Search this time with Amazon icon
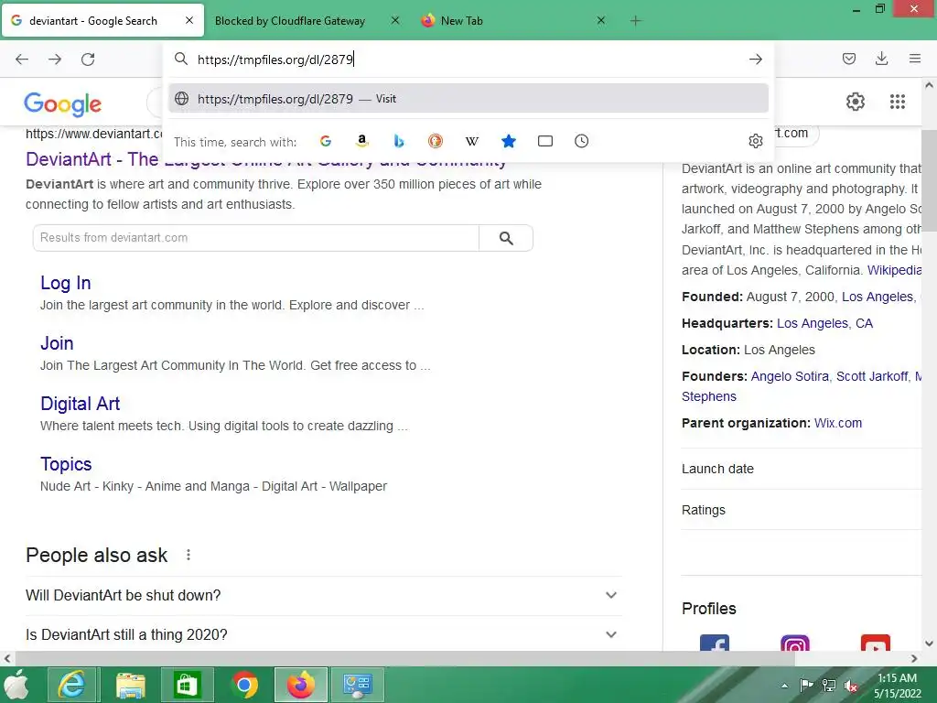 coord(361,141)
